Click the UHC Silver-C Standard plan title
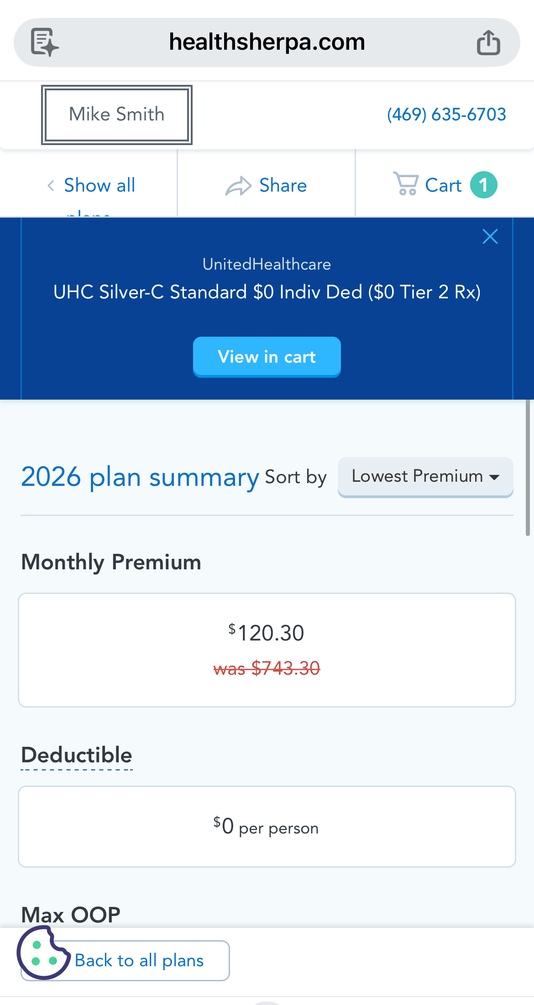Screen dimensions: 534x1005 (x=267, y=292)
